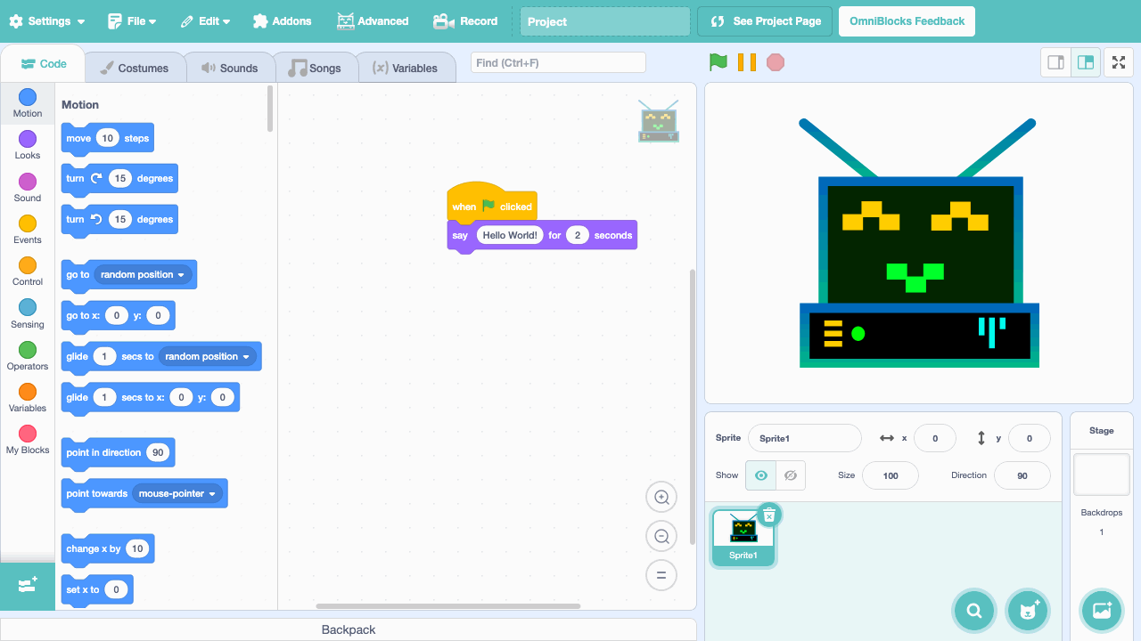Stop all scripts with red stop icon
This screenshot has height=641, width=1141.
pyautogui.click(x=776, y=62)
